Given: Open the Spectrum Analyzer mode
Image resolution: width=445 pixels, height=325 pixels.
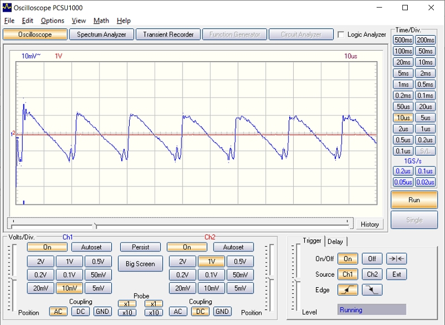Looking at the screenshot, I should [x=102, y=35].
